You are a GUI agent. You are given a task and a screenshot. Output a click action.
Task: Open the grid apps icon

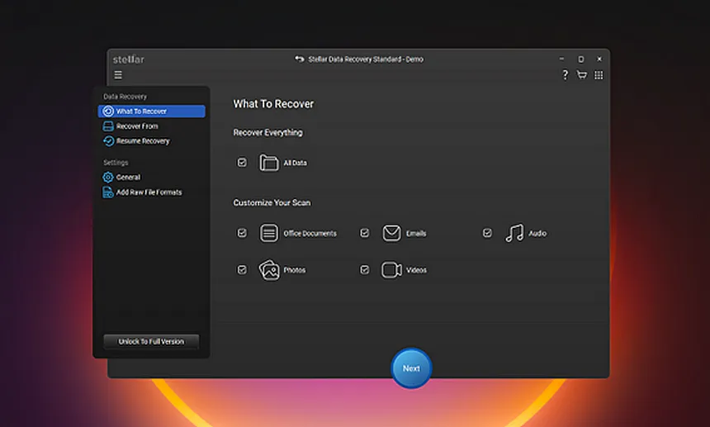point(599,75)
